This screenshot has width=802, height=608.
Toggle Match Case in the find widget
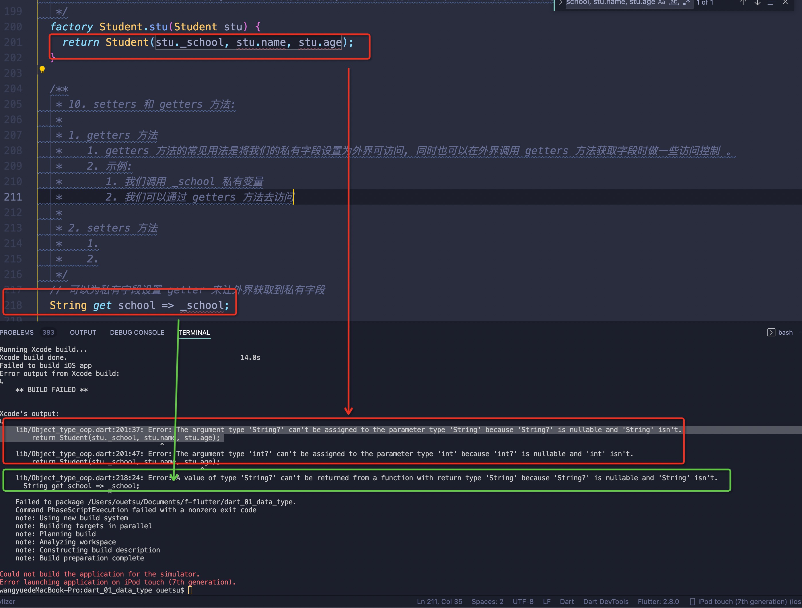tap(662, 3)
